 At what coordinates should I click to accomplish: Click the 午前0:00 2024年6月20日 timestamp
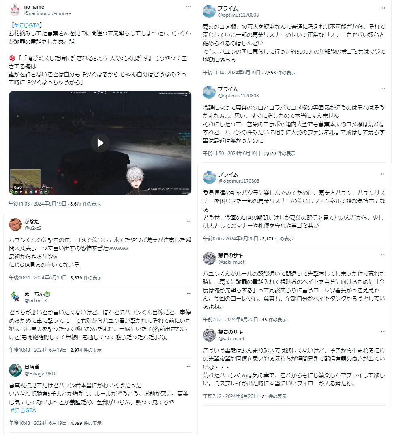(x=231, y=238)
